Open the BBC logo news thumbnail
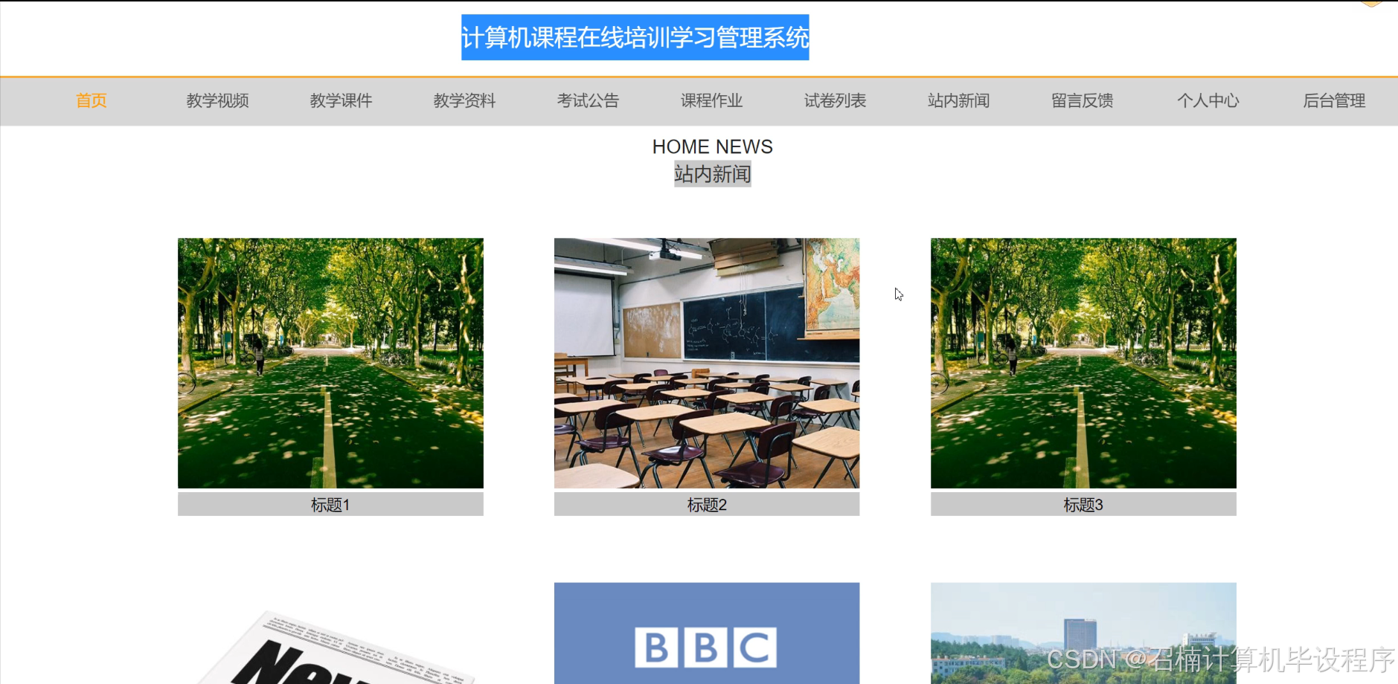 click(x=707, y=633)
